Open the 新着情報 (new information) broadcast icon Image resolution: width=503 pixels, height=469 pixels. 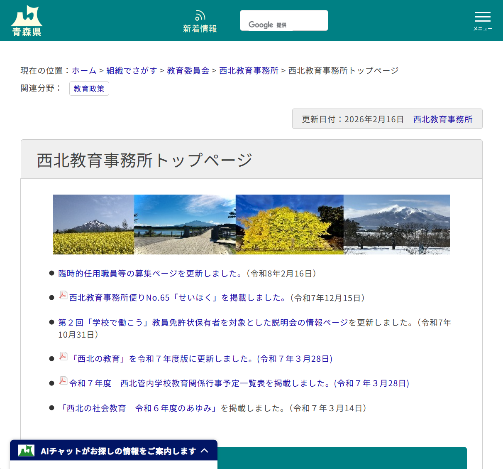200,15
